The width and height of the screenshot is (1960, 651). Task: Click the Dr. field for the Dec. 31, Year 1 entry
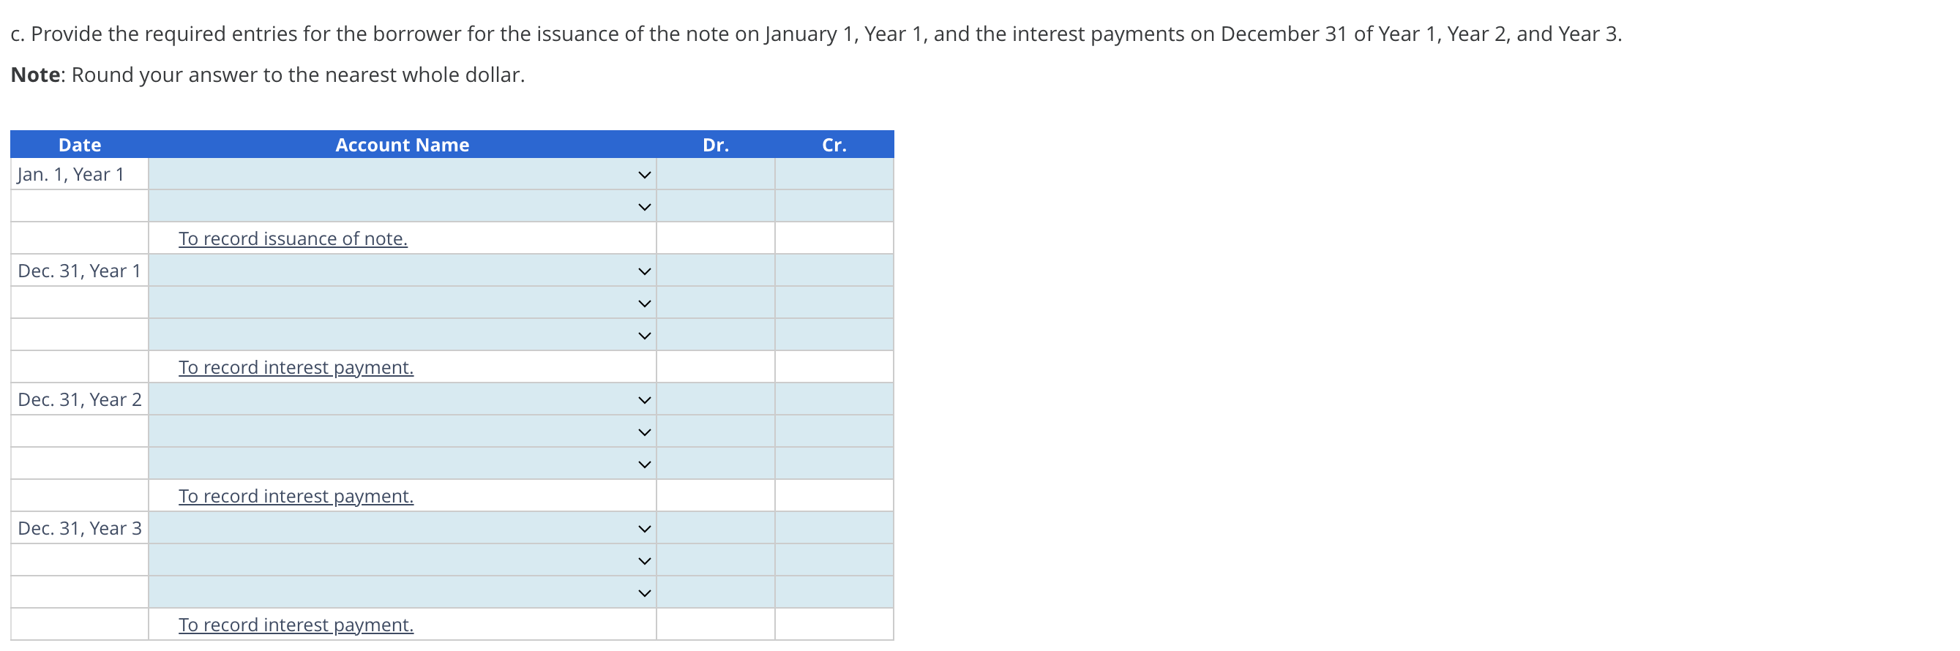click(715, 270)
